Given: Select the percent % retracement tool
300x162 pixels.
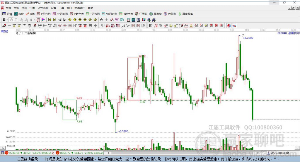Looking at the screenshot, I should [161, 26].
